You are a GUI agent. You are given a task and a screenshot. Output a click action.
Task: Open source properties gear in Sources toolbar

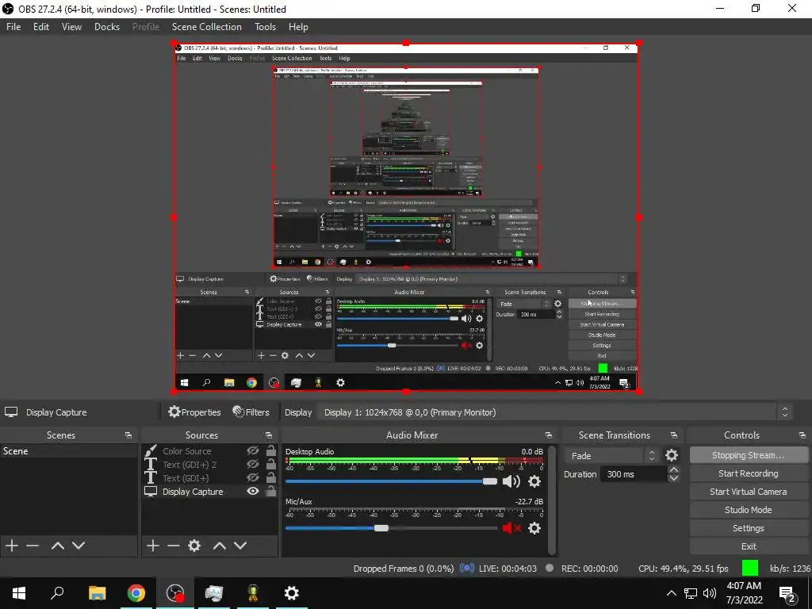194,546
